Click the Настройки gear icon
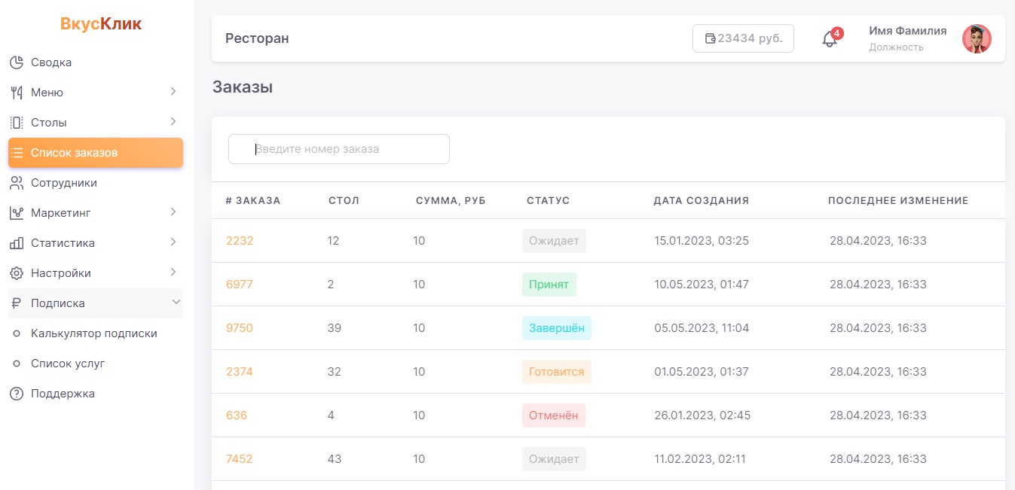 click(17, 273)
